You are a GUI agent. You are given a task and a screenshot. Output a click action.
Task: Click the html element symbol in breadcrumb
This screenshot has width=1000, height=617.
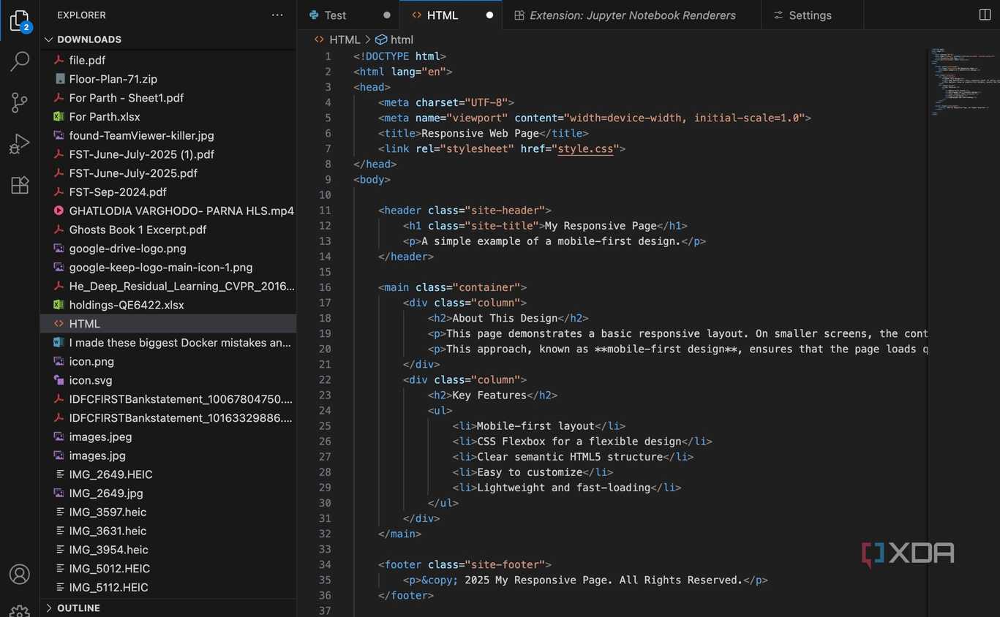pyautogui.click(x=381, y=39)
